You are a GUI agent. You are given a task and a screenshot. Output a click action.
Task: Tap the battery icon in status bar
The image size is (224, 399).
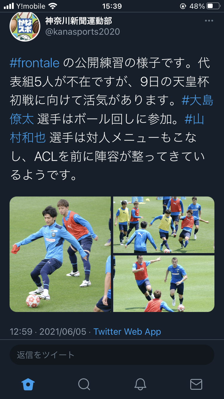214,6
